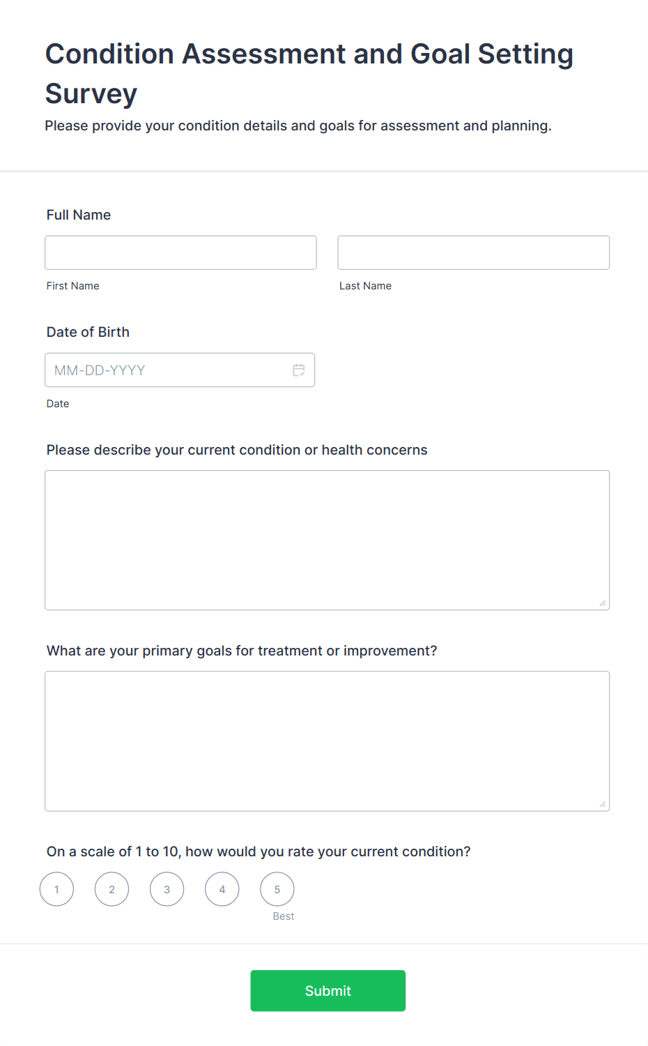This screenshot has width=648, height=1046.
Task: Open the date picker calendar icon
Action: (299, 370)
